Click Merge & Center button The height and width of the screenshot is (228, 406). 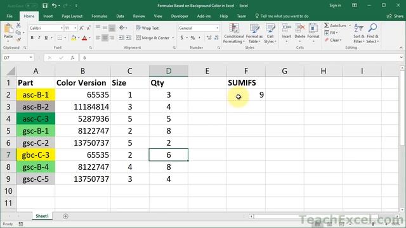[x=152, y=38]
